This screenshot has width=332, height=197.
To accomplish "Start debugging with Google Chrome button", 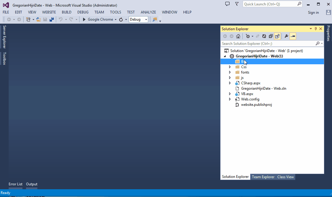I will click(98, 19).
